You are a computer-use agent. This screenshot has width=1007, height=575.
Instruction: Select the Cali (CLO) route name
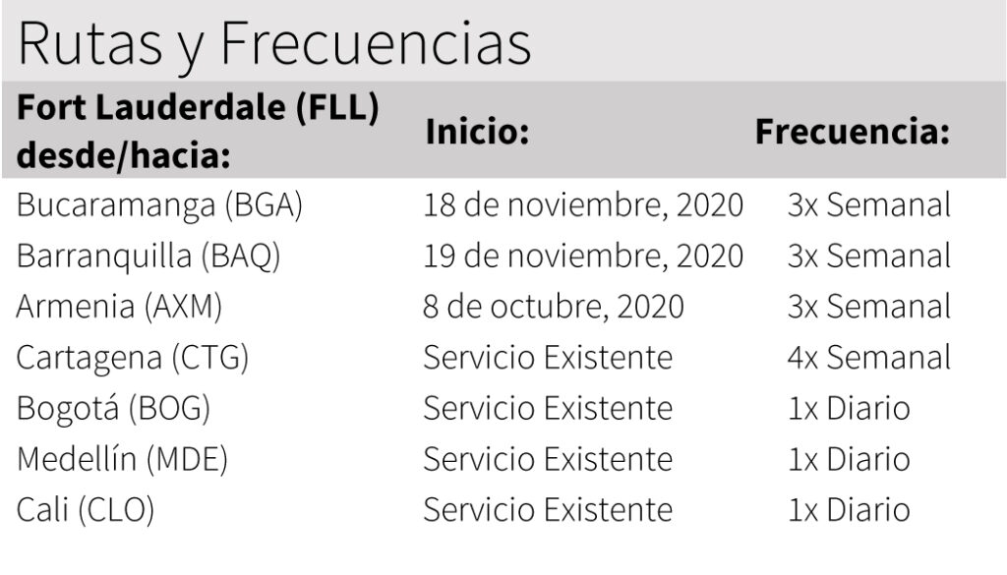[86, 510]
